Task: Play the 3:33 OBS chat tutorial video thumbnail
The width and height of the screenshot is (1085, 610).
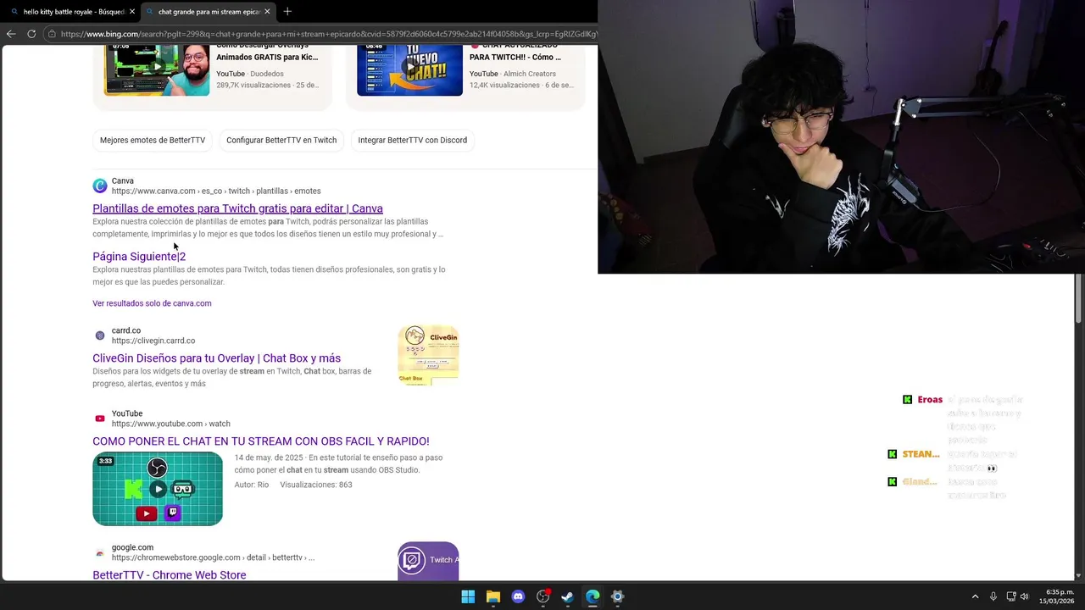Action: [158, 489]
